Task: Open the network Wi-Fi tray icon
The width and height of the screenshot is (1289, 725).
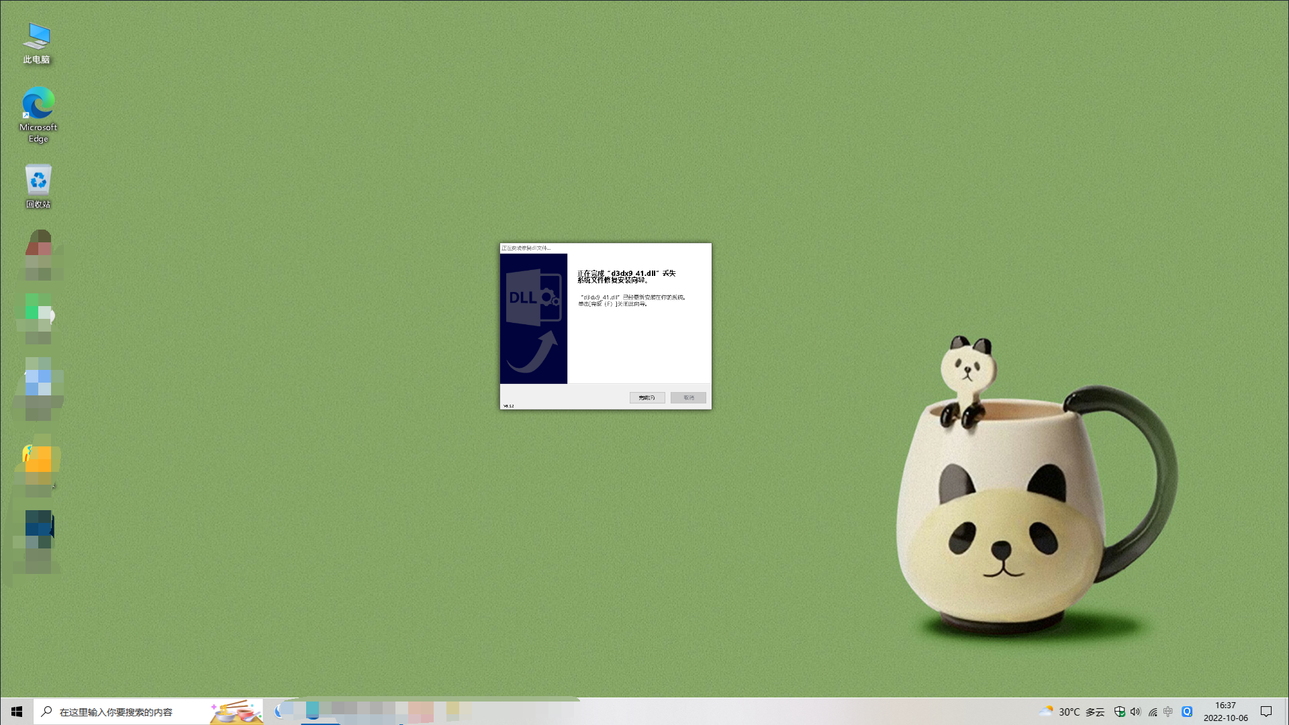Action: [x=1152, y=712]
